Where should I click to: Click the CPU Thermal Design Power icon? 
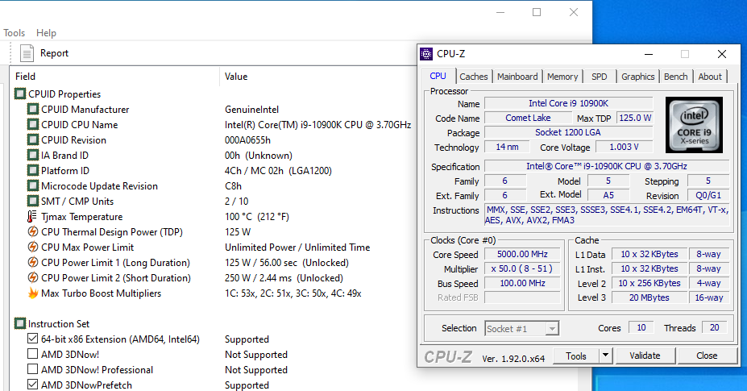point(33,231)
